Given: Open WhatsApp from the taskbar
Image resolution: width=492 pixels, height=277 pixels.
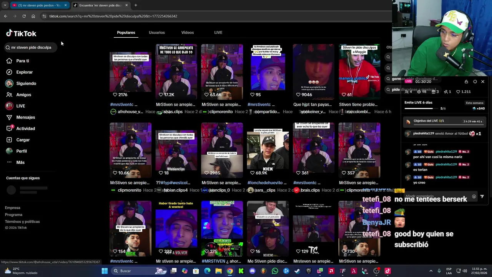Looking at the screenshot, I should [275, 271].
